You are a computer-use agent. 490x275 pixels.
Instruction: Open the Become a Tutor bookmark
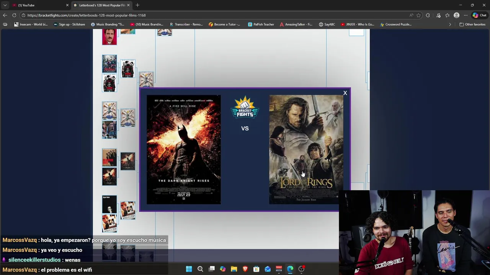(x=224, y=24)
